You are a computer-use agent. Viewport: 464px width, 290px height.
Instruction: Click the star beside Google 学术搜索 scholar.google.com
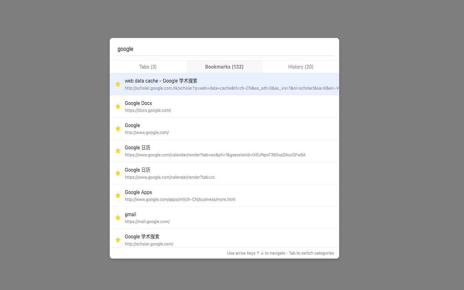click(x=118, y=240)
